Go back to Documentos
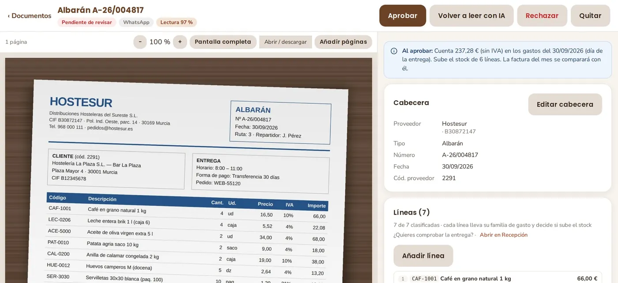This screenshot has width=618, height=283. tap(30, 16)
